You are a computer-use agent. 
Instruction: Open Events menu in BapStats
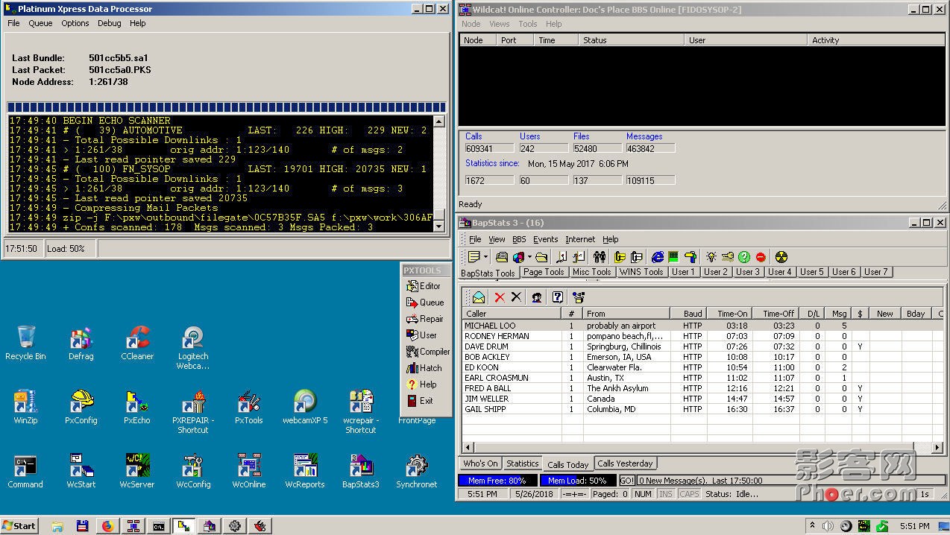pyautogui.click(x=545, y=239)
